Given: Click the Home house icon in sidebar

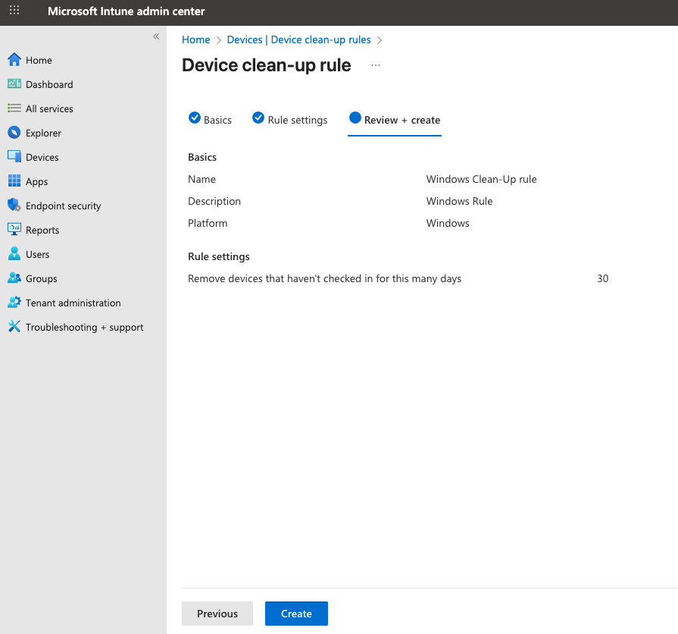Looking at the screenshot, I should coord(14,60).
